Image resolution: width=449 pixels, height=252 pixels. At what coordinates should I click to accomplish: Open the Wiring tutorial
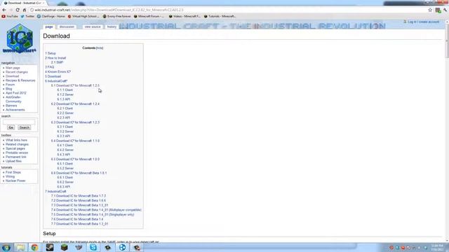pyautogui.click(x=10, y=176)
